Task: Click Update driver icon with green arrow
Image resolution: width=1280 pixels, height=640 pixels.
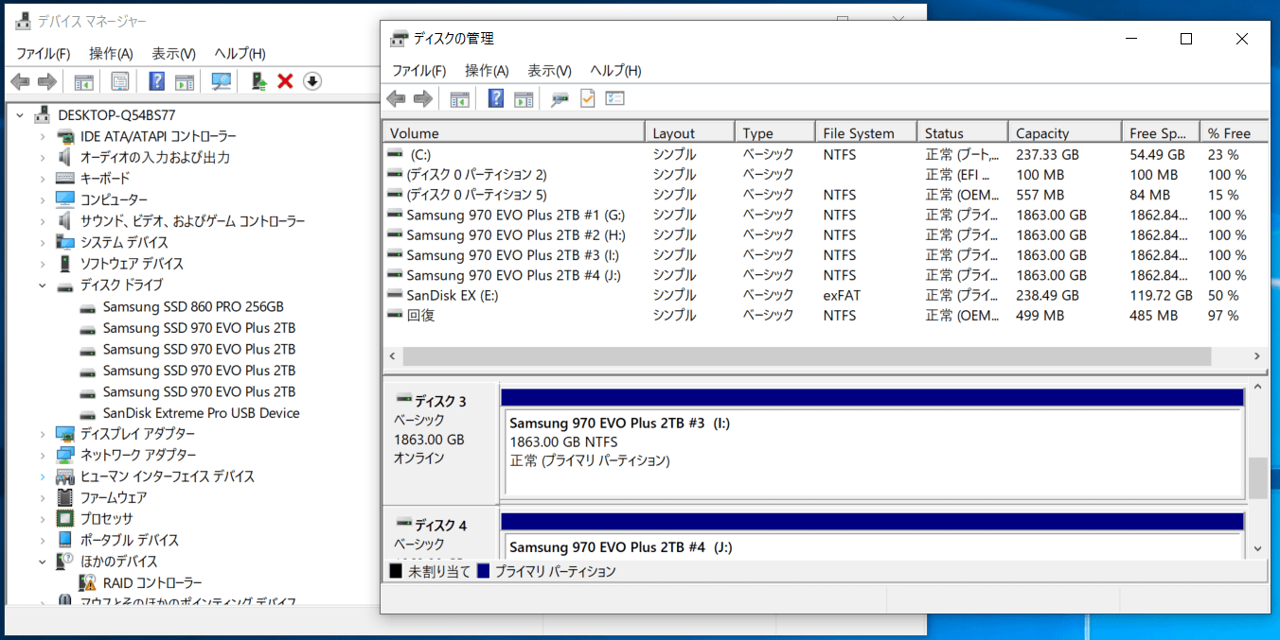Action: pyautogui.click(x=258, y=81)
